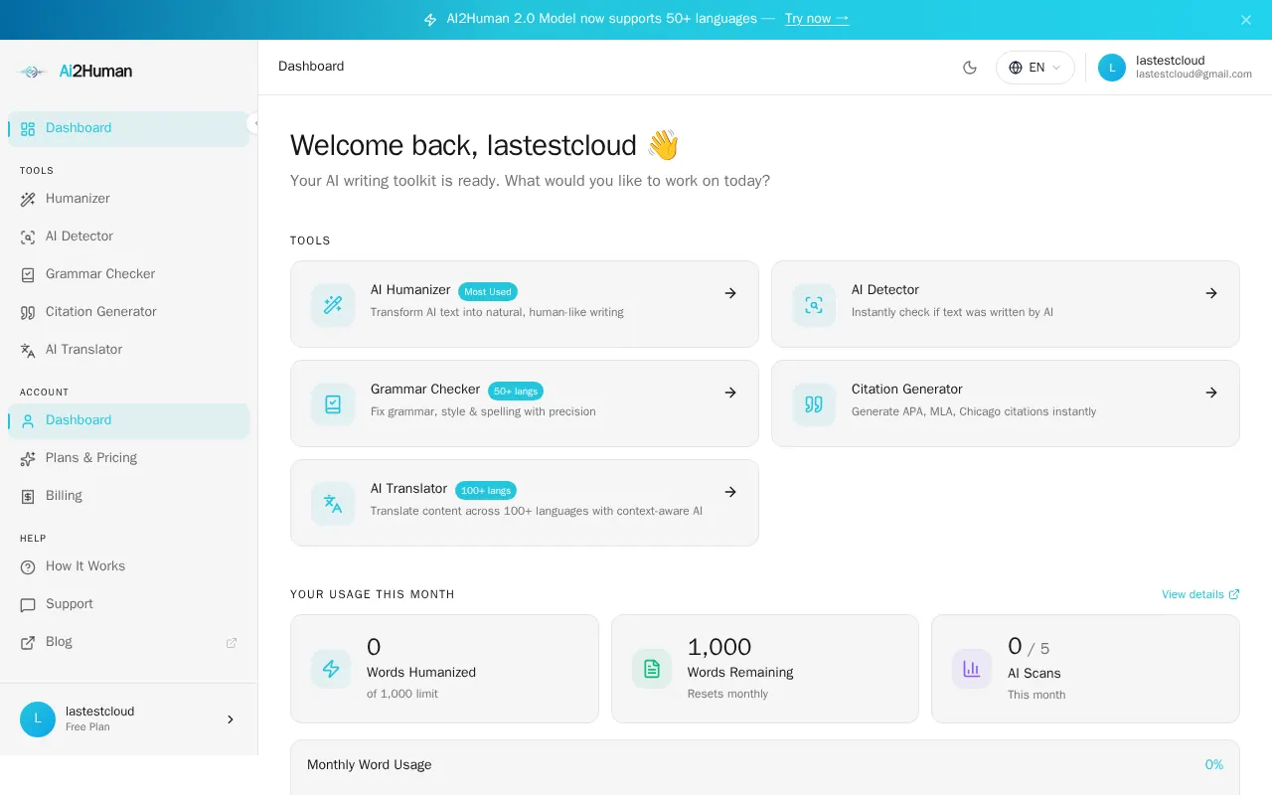Open Humanizer from the sidebar

[x=129, y=199]
